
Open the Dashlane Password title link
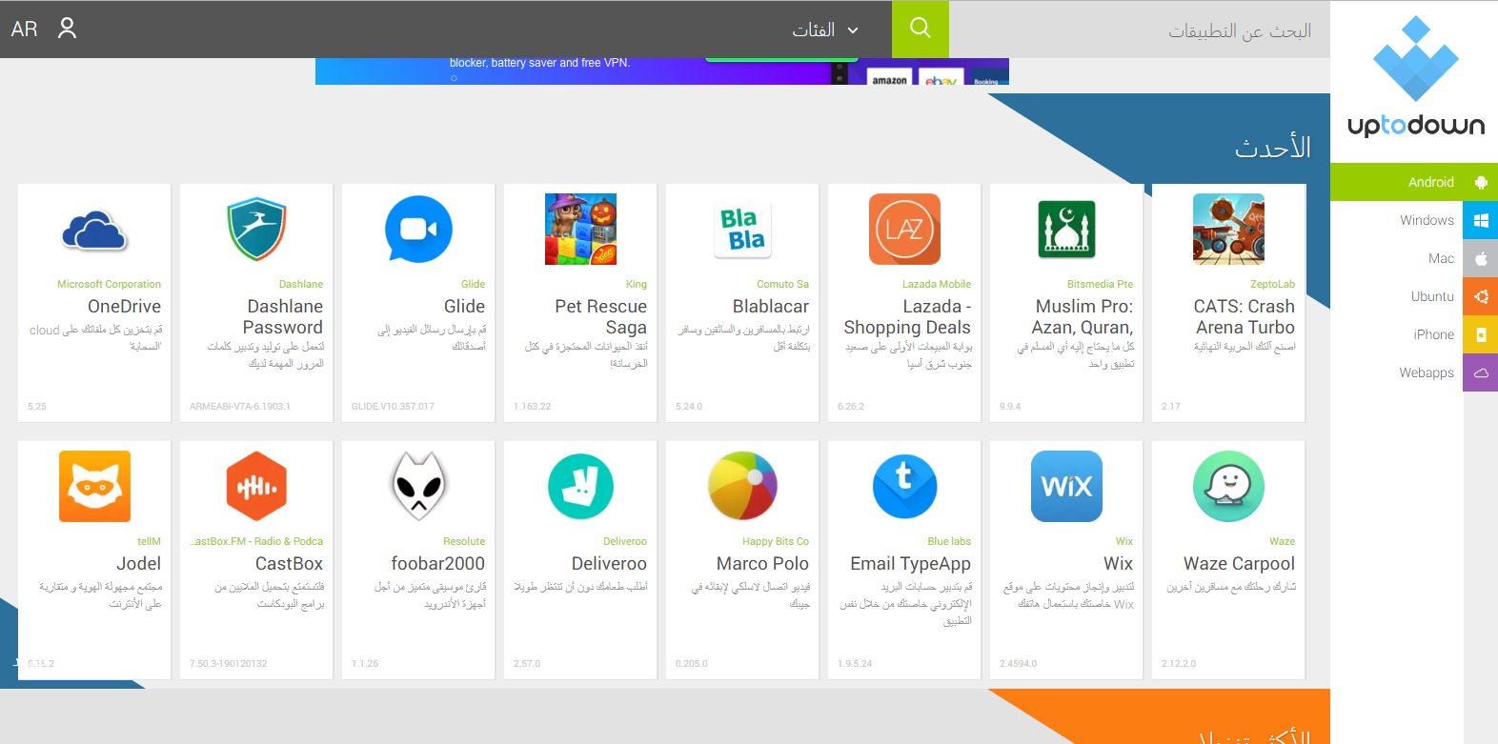coord(283,317)
